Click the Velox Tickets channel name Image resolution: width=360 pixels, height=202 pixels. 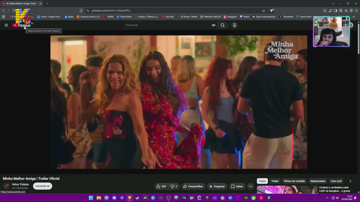click(20, 184)
